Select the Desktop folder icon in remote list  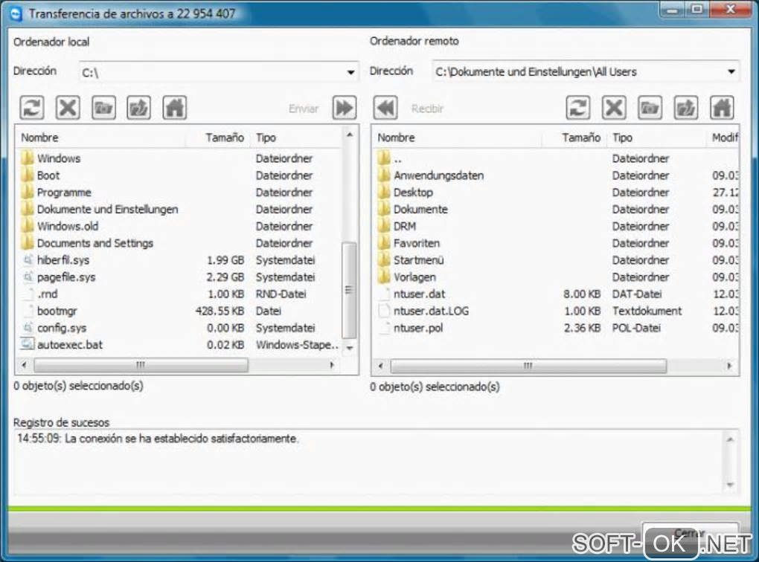[384, 192]
